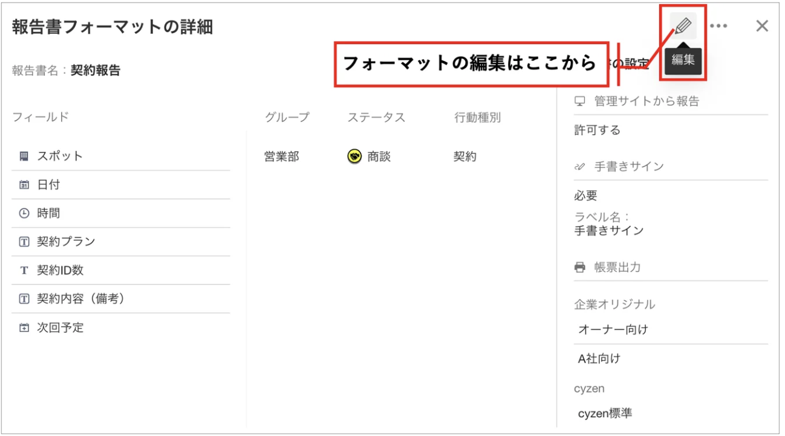Click the 行動種別 column header
785x436 pixels.
pos(478,117)
